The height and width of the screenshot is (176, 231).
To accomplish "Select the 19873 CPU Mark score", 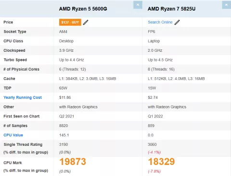I will pos(73,162).
